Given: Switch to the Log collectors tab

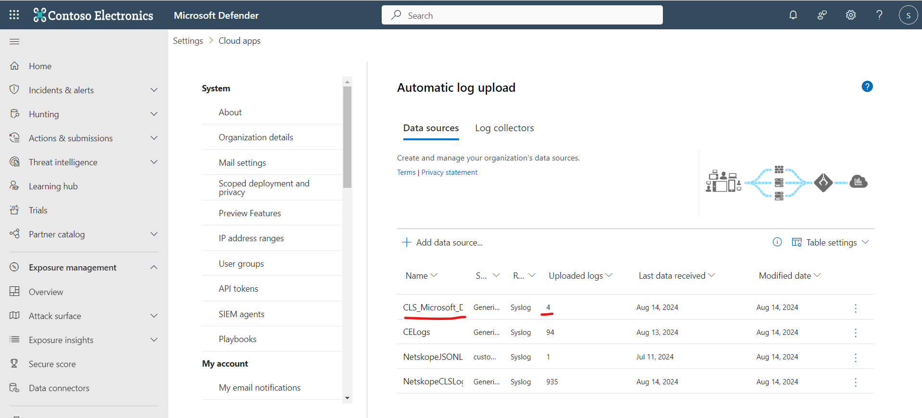Looking at the screenshot, I should [x=504, y=128].
